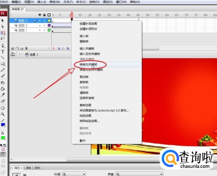
Task: Choose 动作 in context menu
Action: click(106, 140)
